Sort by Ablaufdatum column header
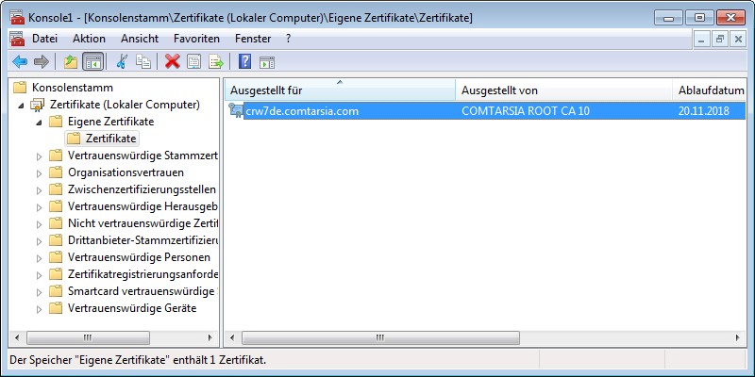This screenshot has height=377, width=755. tap(710, 90)
